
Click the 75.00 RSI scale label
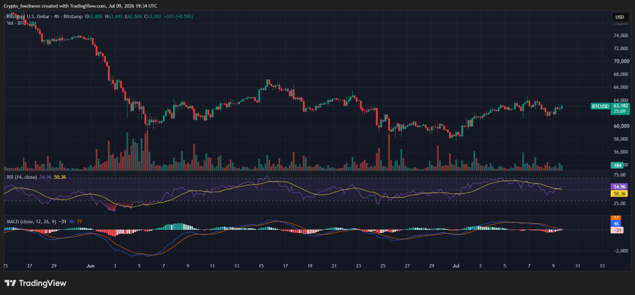pyautogui.click(x=620, y=175)
